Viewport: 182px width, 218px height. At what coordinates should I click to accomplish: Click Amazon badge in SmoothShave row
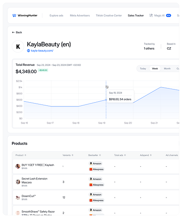click(96, 210)
